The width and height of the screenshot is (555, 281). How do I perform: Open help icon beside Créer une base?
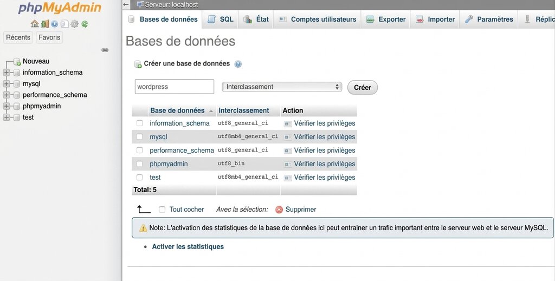tap(238, 64)
